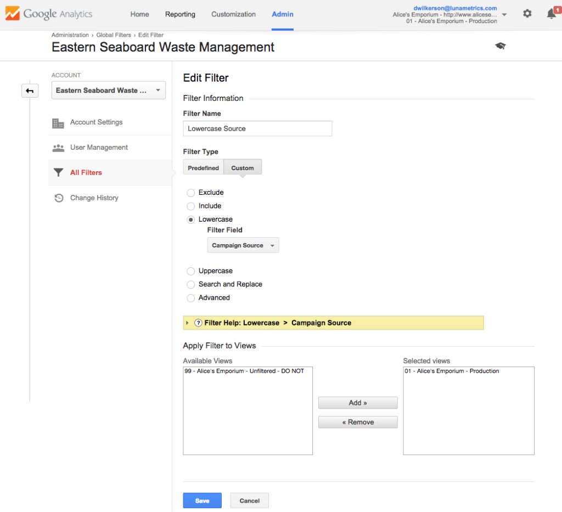
Task: Open the account switcher dropdown arrow
Action: tap(504, 15)
